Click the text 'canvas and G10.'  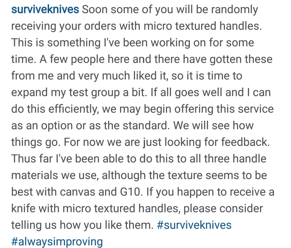click(101, 192)
